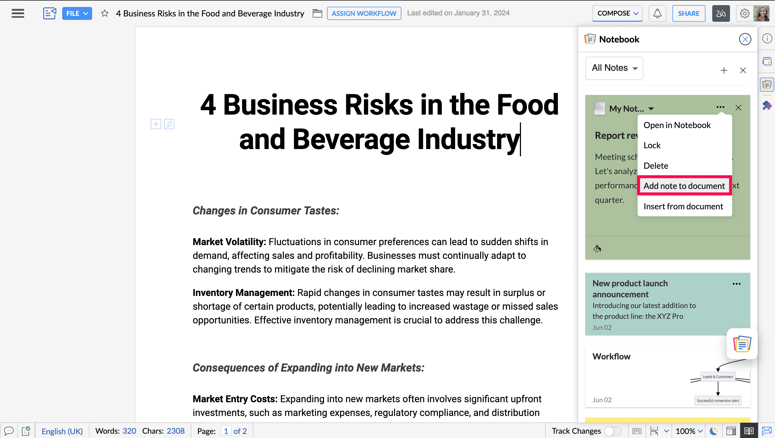Select Add note to document
This screenshot has height=438, width=775.
[684, 186]
